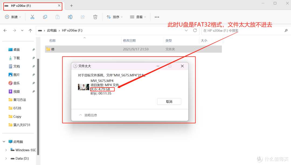Open 音乐 in quick access
291x165 pixels.
[14, 83]
